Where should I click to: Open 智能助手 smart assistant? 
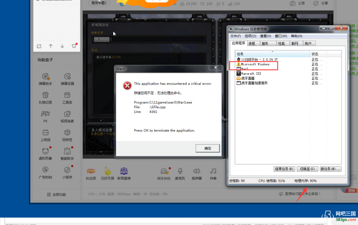(x=67, y=154)
